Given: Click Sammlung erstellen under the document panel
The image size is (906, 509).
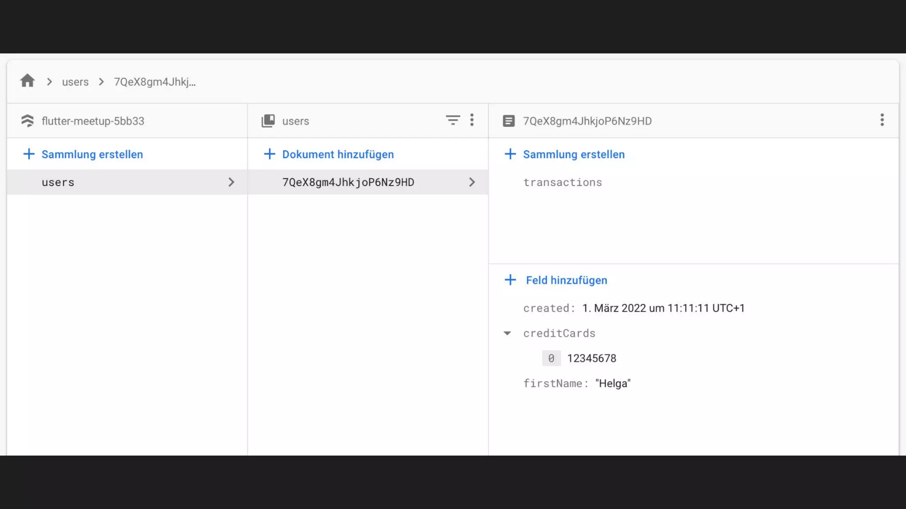Looking at the screenshot, I should [x=573, y=154].
